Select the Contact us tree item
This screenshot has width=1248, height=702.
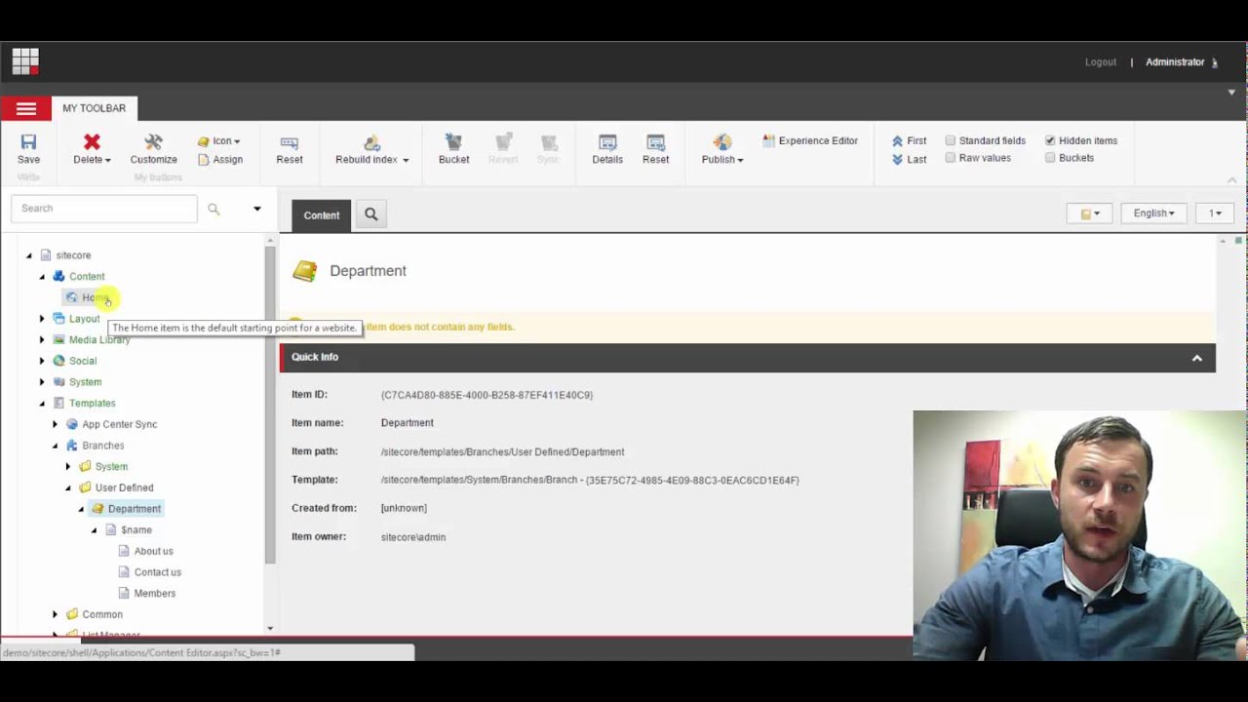pos(158,572)
